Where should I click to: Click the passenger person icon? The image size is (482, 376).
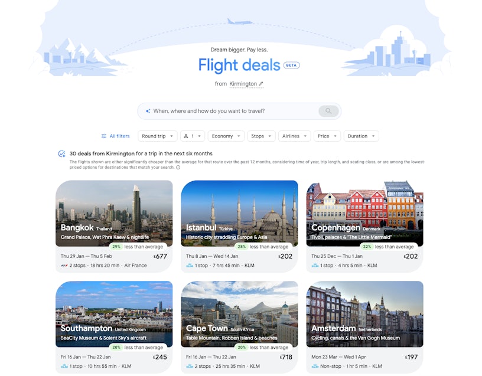click(186, 136)
